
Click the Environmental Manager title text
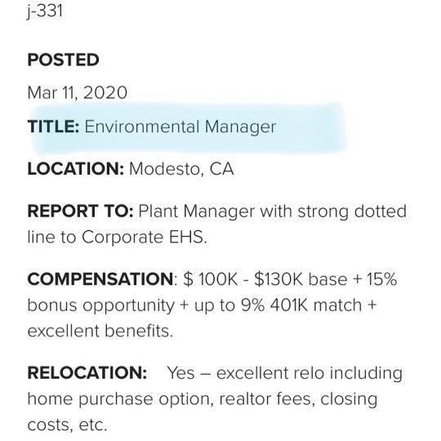[x=180, y=127]
